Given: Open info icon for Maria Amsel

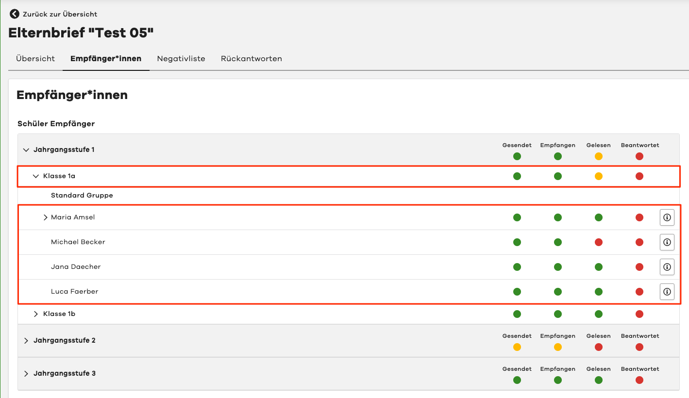Looking at the screenshot, I should [x=667, y=217].
